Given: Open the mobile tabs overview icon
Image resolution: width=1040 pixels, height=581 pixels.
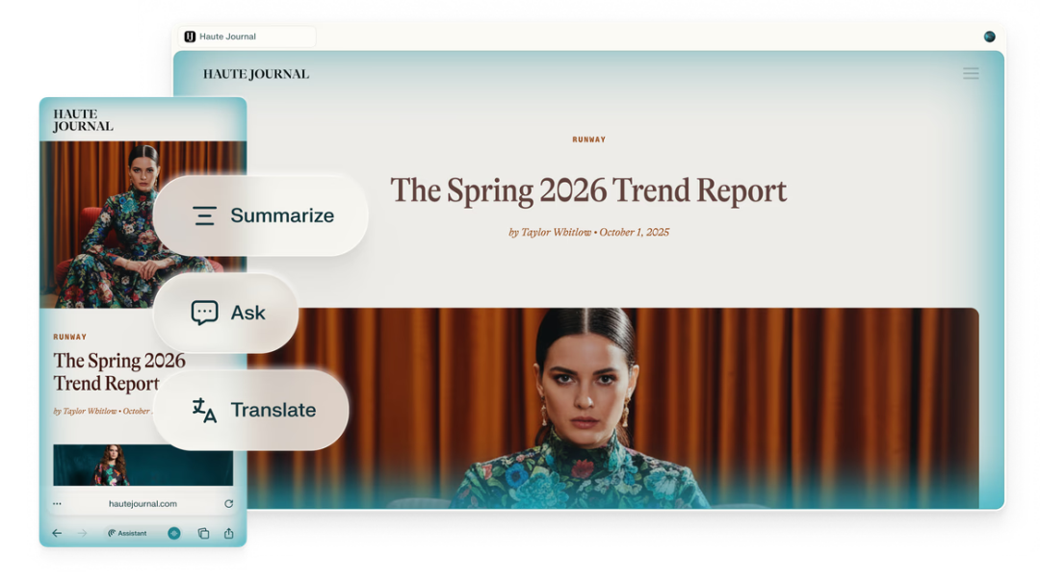Looking at the screenshot, I should (x=203, y=533).
